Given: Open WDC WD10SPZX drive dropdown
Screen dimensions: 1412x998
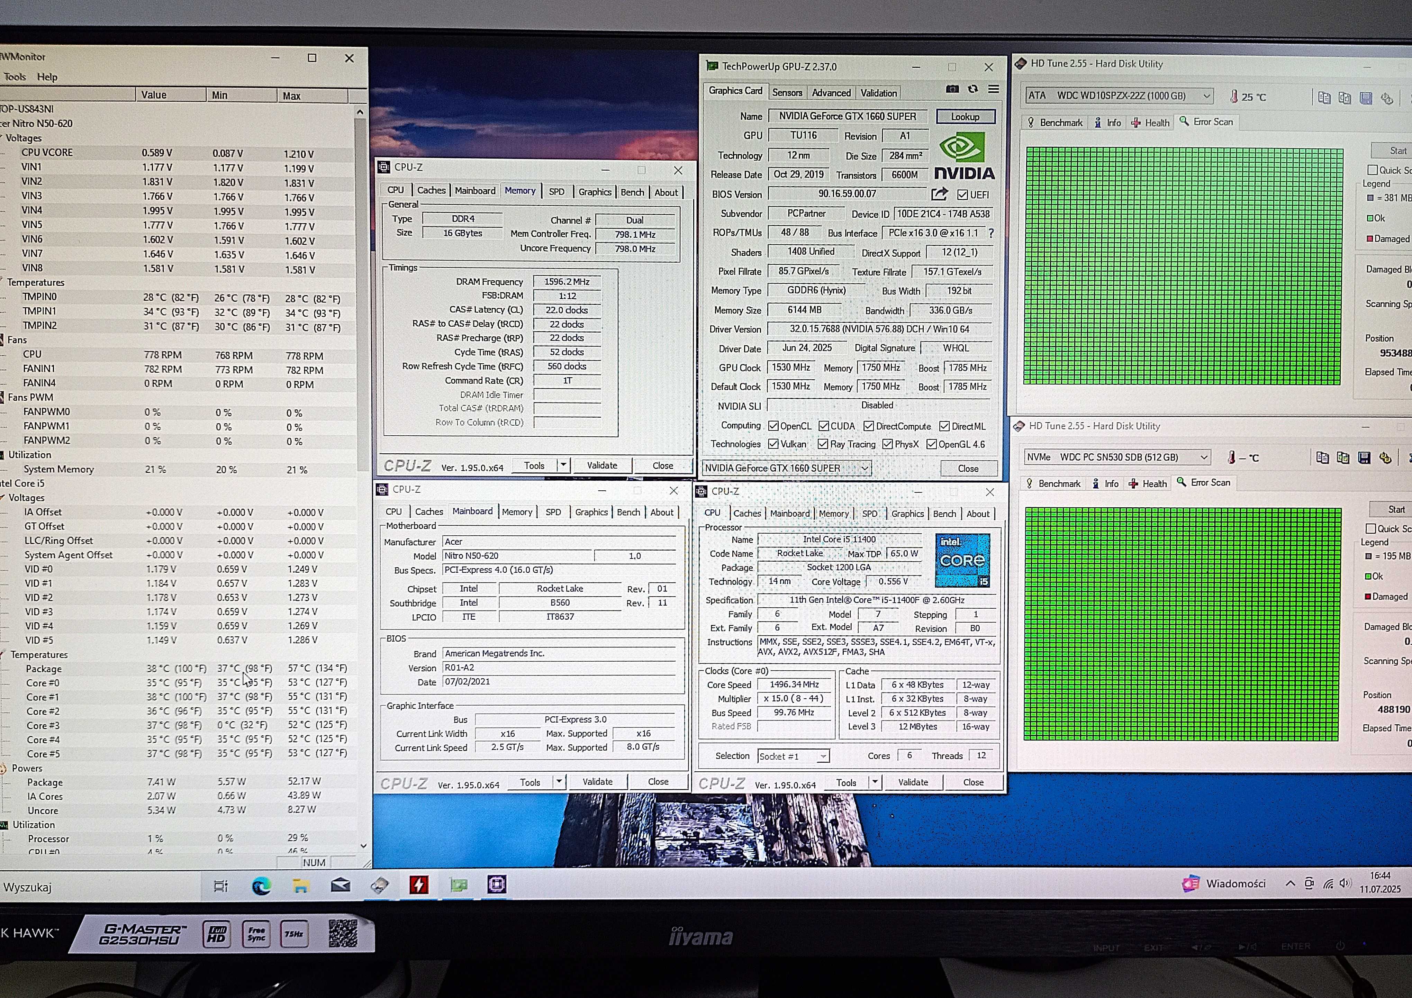Looking at the screenshot, I should coord(1206,96).
